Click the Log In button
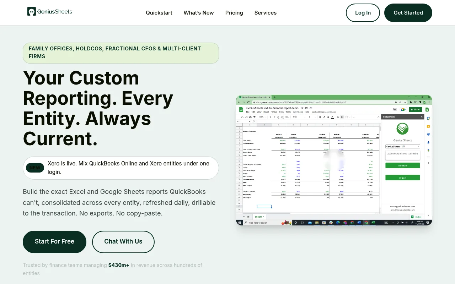Image resolution: width=455 pixels, height=284 pixels. [363, 13]
